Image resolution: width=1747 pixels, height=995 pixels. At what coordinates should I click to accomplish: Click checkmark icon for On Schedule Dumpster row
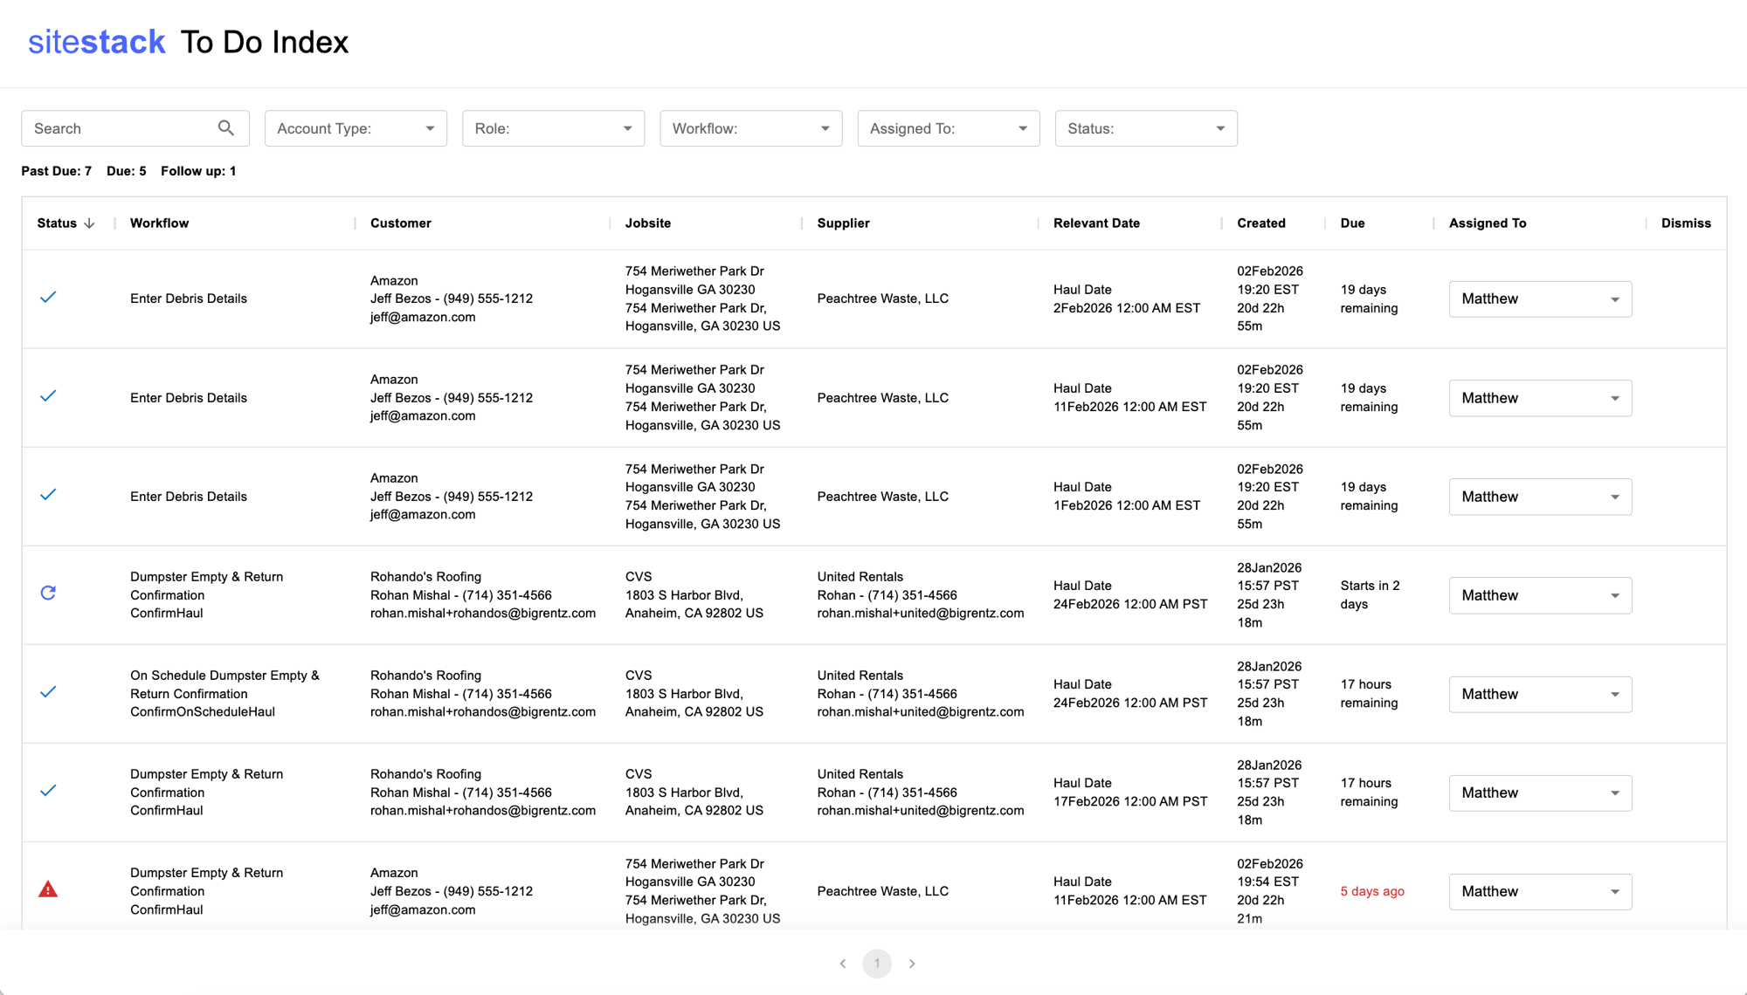click(x=48, y=692)
